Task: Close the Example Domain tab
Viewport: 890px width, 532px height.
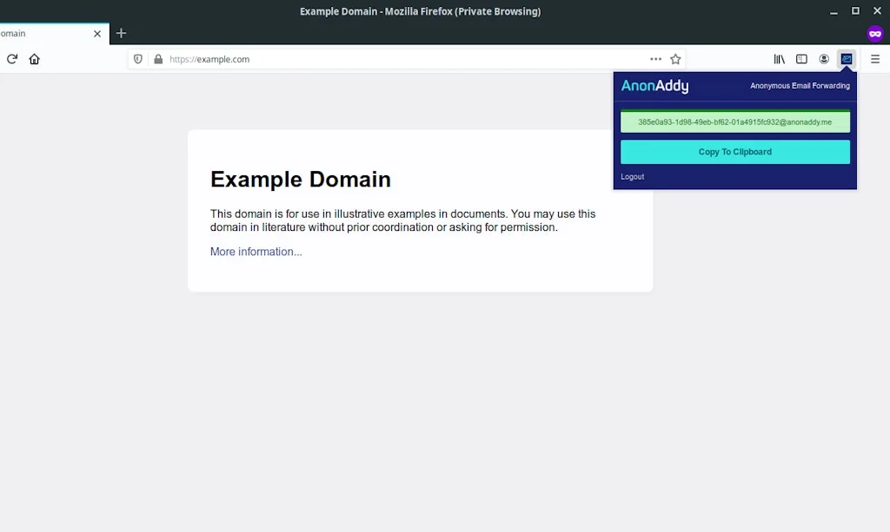Action: (x=97, y=33)
